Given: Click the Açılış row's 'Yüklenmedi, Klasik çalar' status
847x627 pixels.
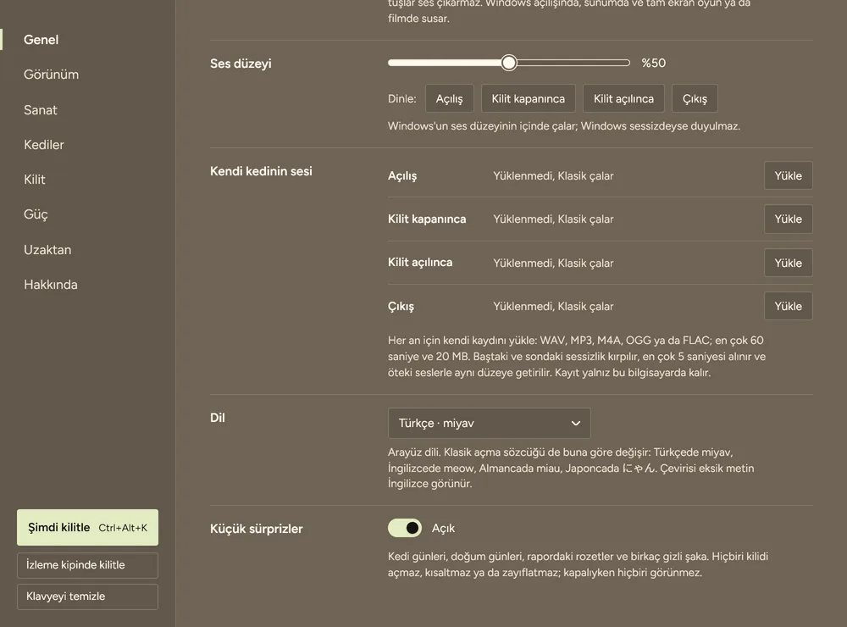Looking at the screenshot, I should click(x=553, y=176).
